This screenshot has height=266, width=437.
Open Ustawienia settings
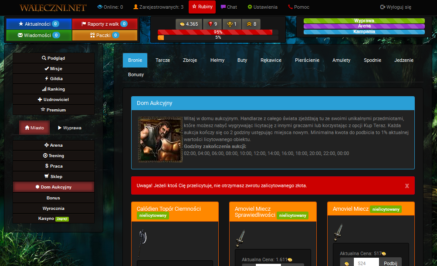263,7
